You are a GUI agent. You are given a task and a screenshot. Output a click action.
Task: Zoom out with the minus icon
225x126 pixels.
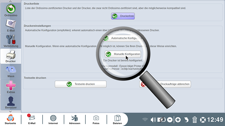point(170,120)
